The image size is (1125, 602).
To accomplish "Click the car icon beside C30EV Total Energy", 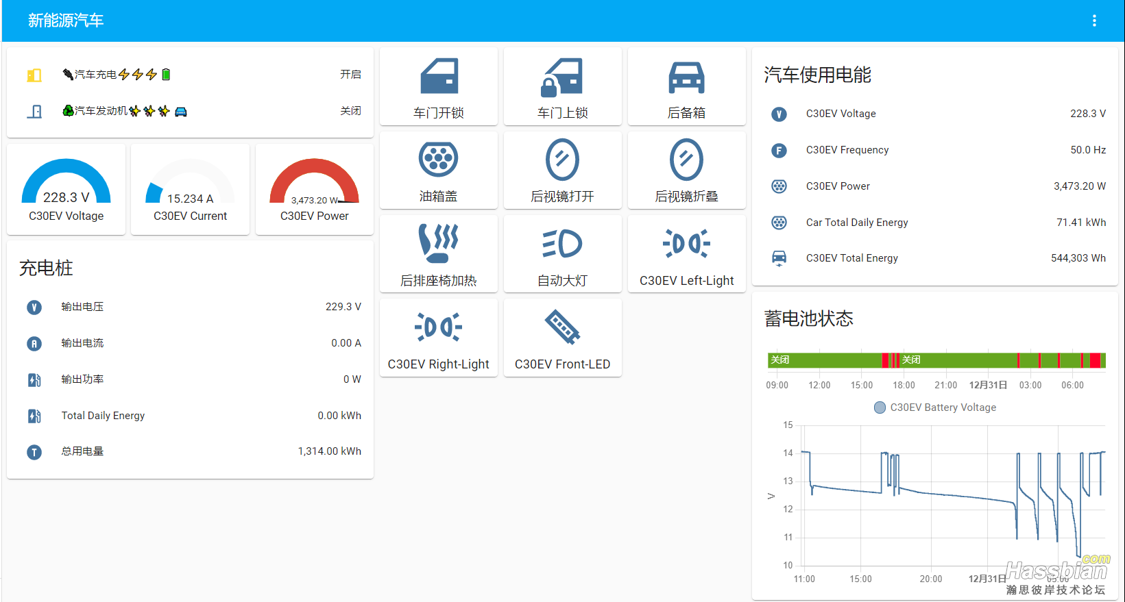I will (779, 258).
